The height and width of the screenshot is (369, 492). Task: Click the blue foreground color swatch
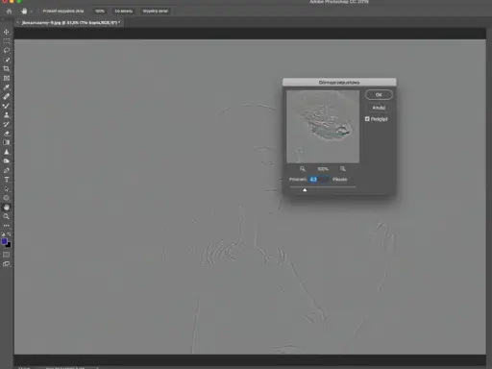(x=4, y=241)
